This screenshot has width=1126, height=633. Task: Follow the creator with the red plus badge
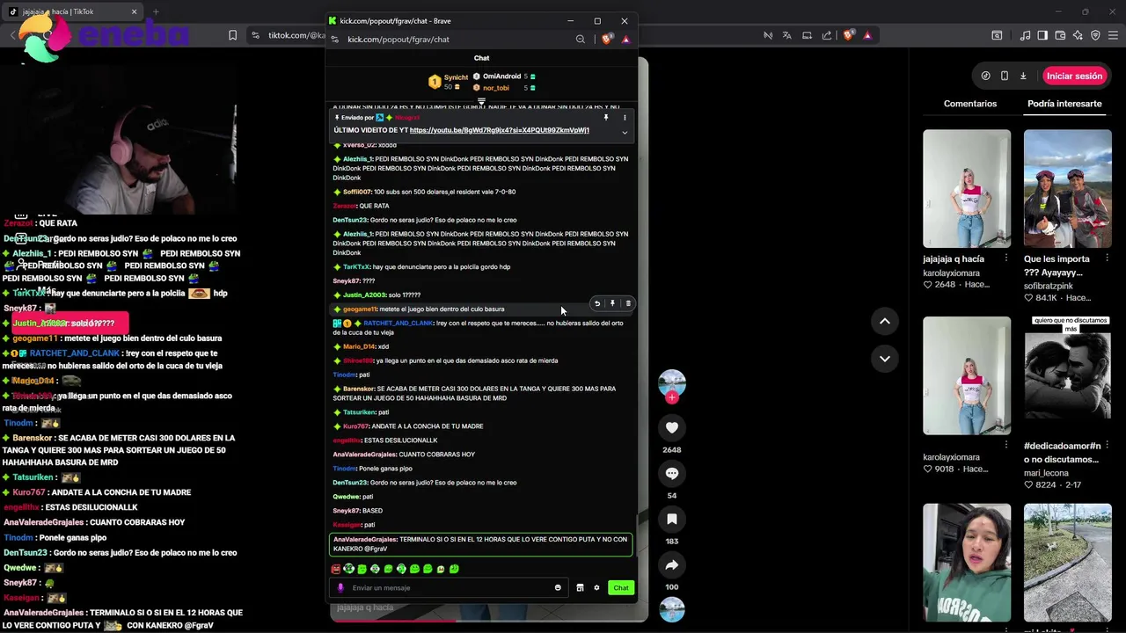click(672, 398)
